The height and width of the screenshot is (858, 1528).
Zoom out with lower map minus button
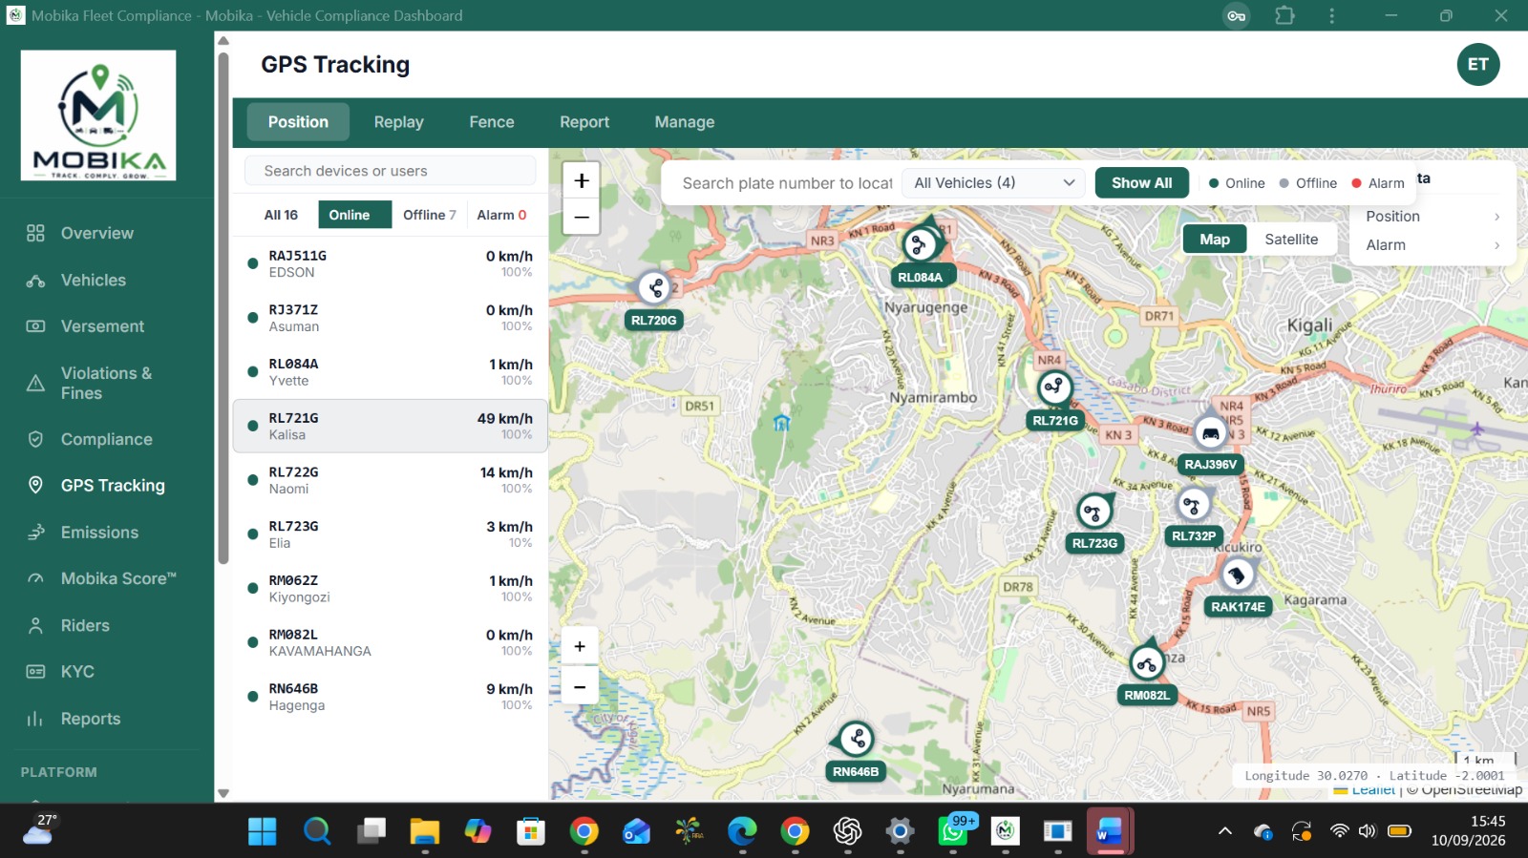(x=580, y=685)
